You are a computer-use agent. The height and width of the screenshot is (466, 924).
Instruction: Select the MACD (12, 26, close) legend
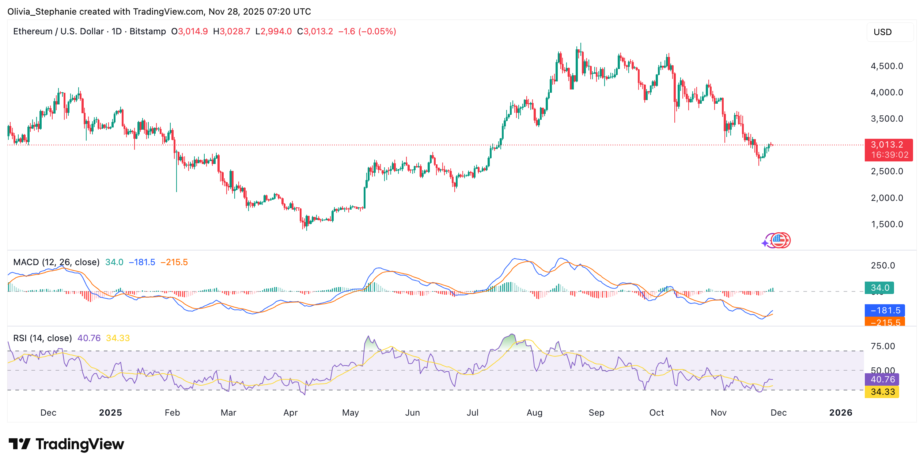[56, 262]
